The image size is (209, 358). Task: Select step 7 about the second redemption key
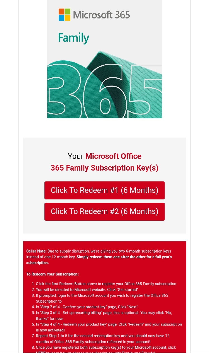[103, 339]
